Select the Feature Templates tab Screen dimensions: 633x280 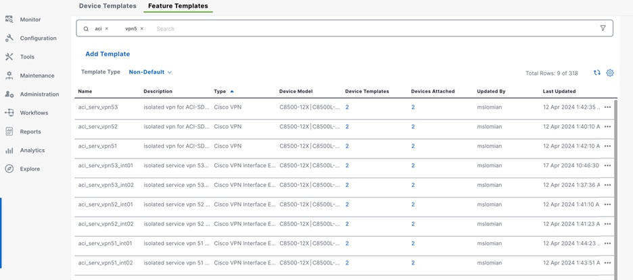[x=178, y=6]
